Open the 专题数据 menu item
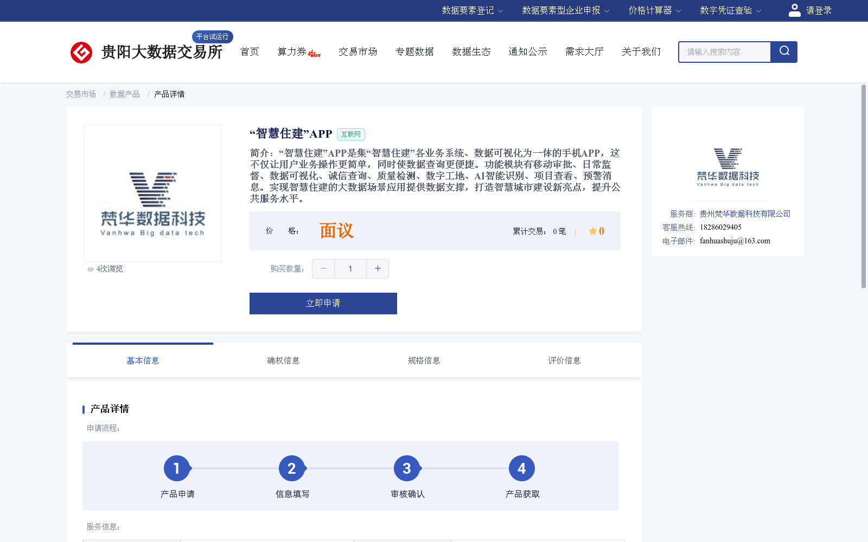 (414, 51)
